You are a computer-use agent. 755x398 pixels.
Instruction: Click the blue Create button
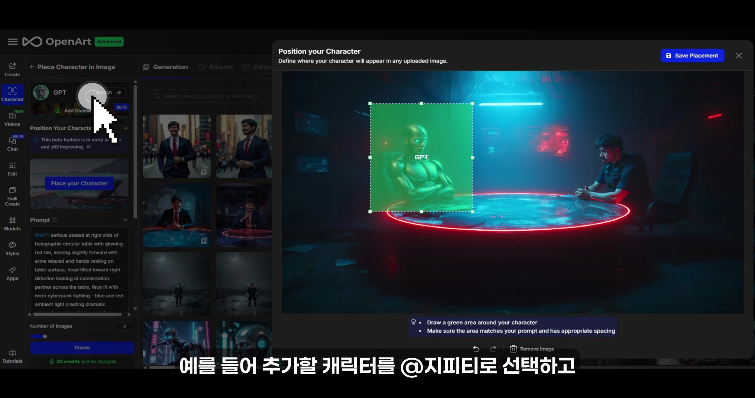pos(82,348)
